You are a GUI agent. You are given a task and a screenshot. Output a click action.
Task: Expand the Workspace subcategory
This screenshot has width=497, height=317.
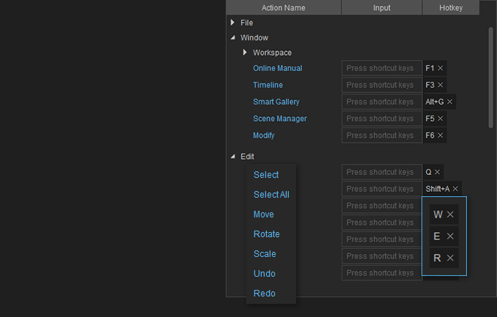tap(246, 53)
